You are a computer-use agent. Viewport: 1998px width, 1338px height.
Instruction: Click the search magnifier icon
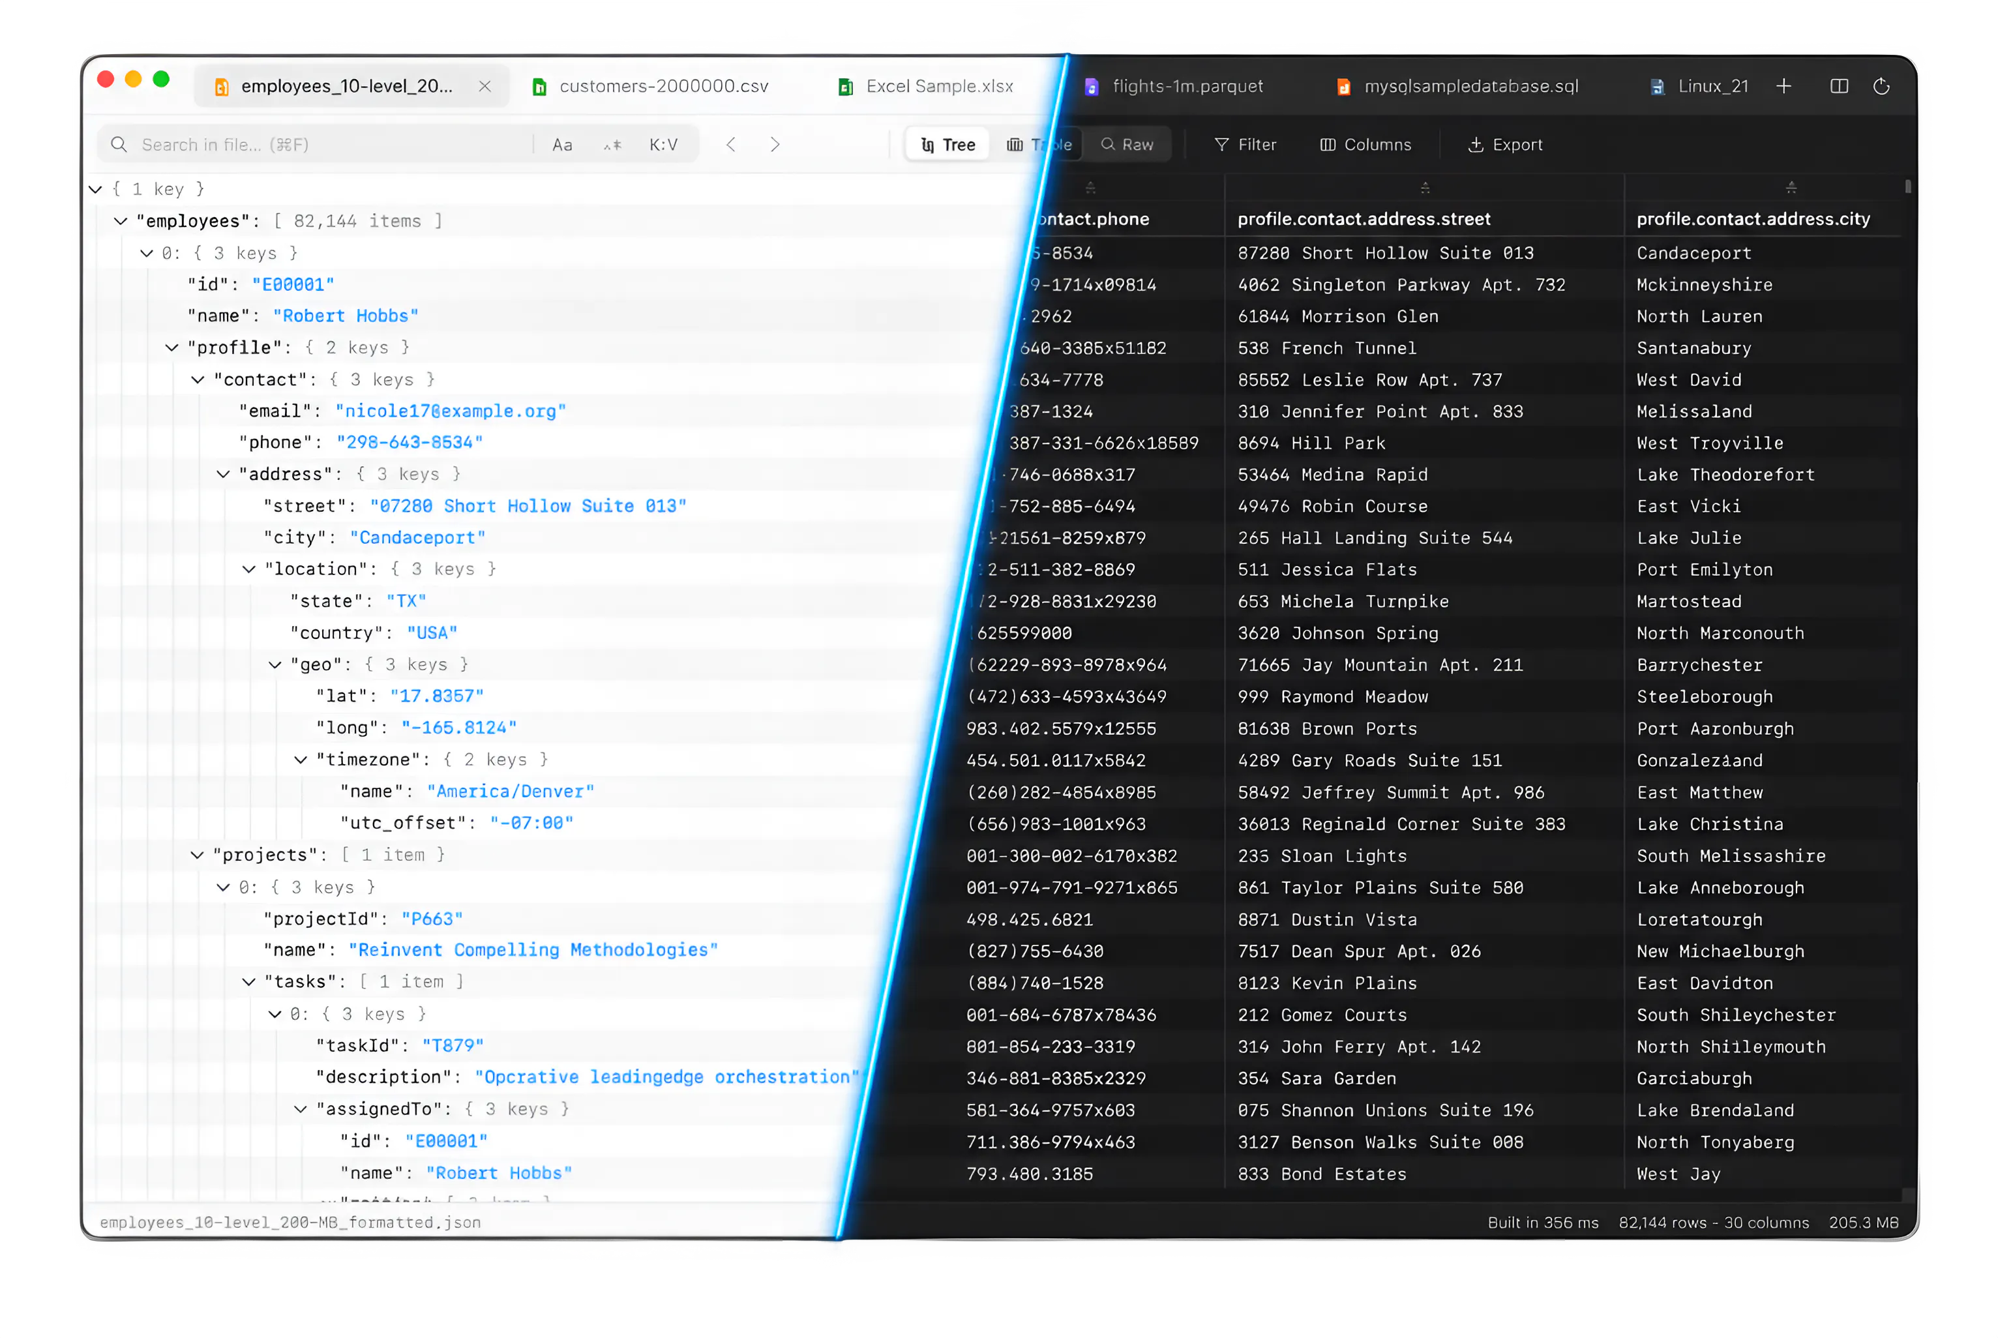tap(119, 145)
